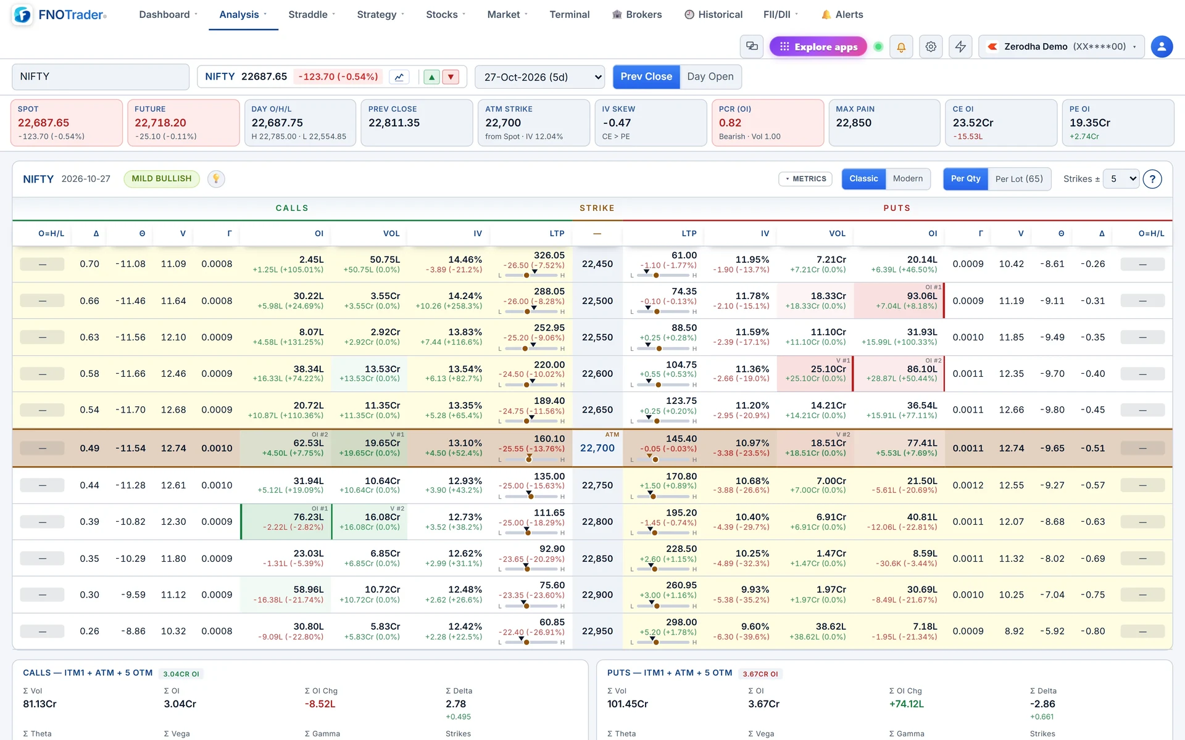This screenshot has width=1185, height=740.
Task: Select Prev Close mode
Action: coord(646,76)
